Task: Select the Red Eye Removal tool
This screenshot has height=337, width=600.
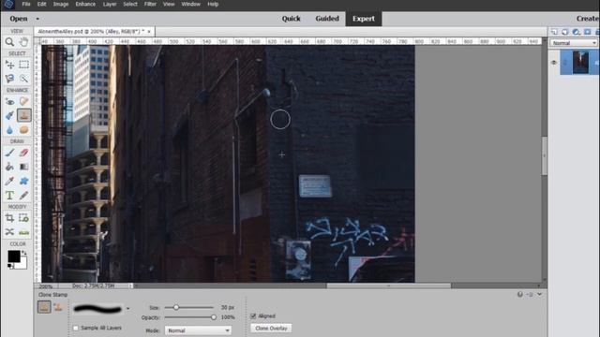Action: (x=9, y=101)
